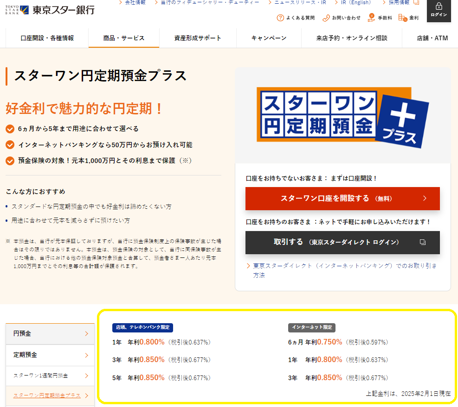Open the 来店予約・オンライン相談 menu

[352, 38]
